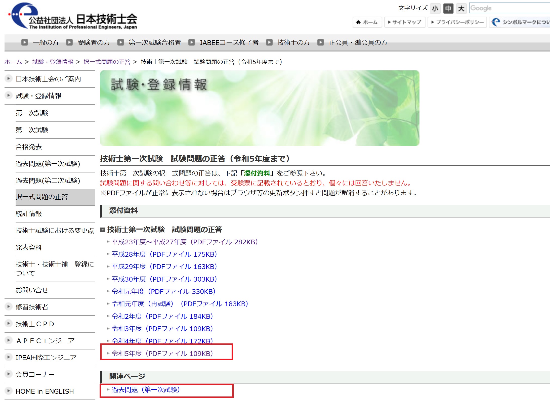550x400 pixels.
Task: Expand the arrow beside 修習技術者
Action: tap(9, 306)
